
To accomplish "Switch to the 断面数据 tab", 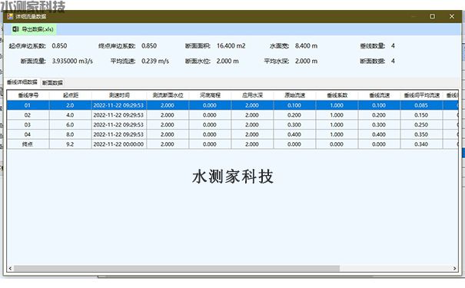I will click(x=52, y=83).
